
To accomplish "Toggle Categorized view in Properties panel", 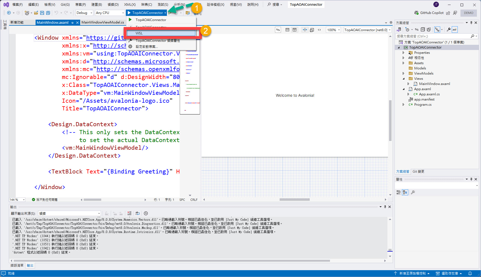I will (399, 192).
